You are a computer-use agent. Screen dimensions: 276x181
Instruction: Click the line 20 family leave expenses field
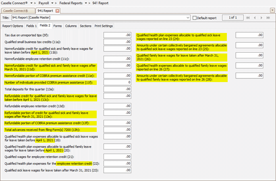coord(117,146)
